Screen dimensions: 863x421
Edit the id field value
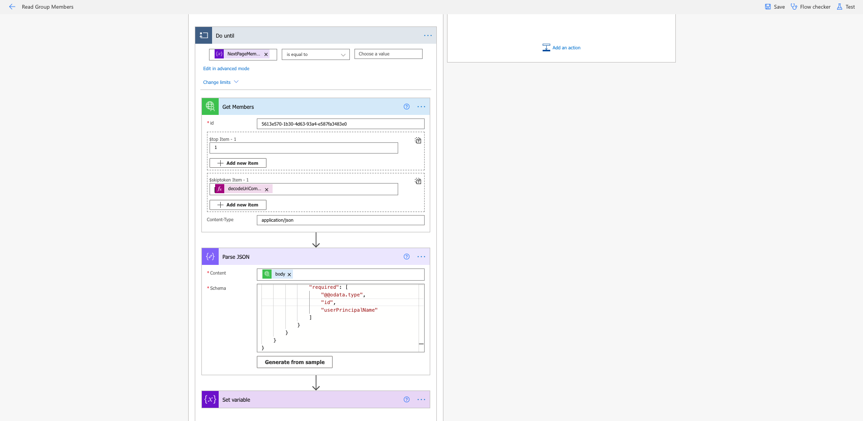pos(340,124)
